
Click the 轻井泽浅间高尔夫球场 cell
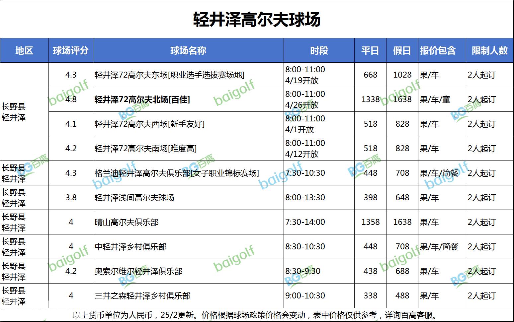click(x=134, y=198)
